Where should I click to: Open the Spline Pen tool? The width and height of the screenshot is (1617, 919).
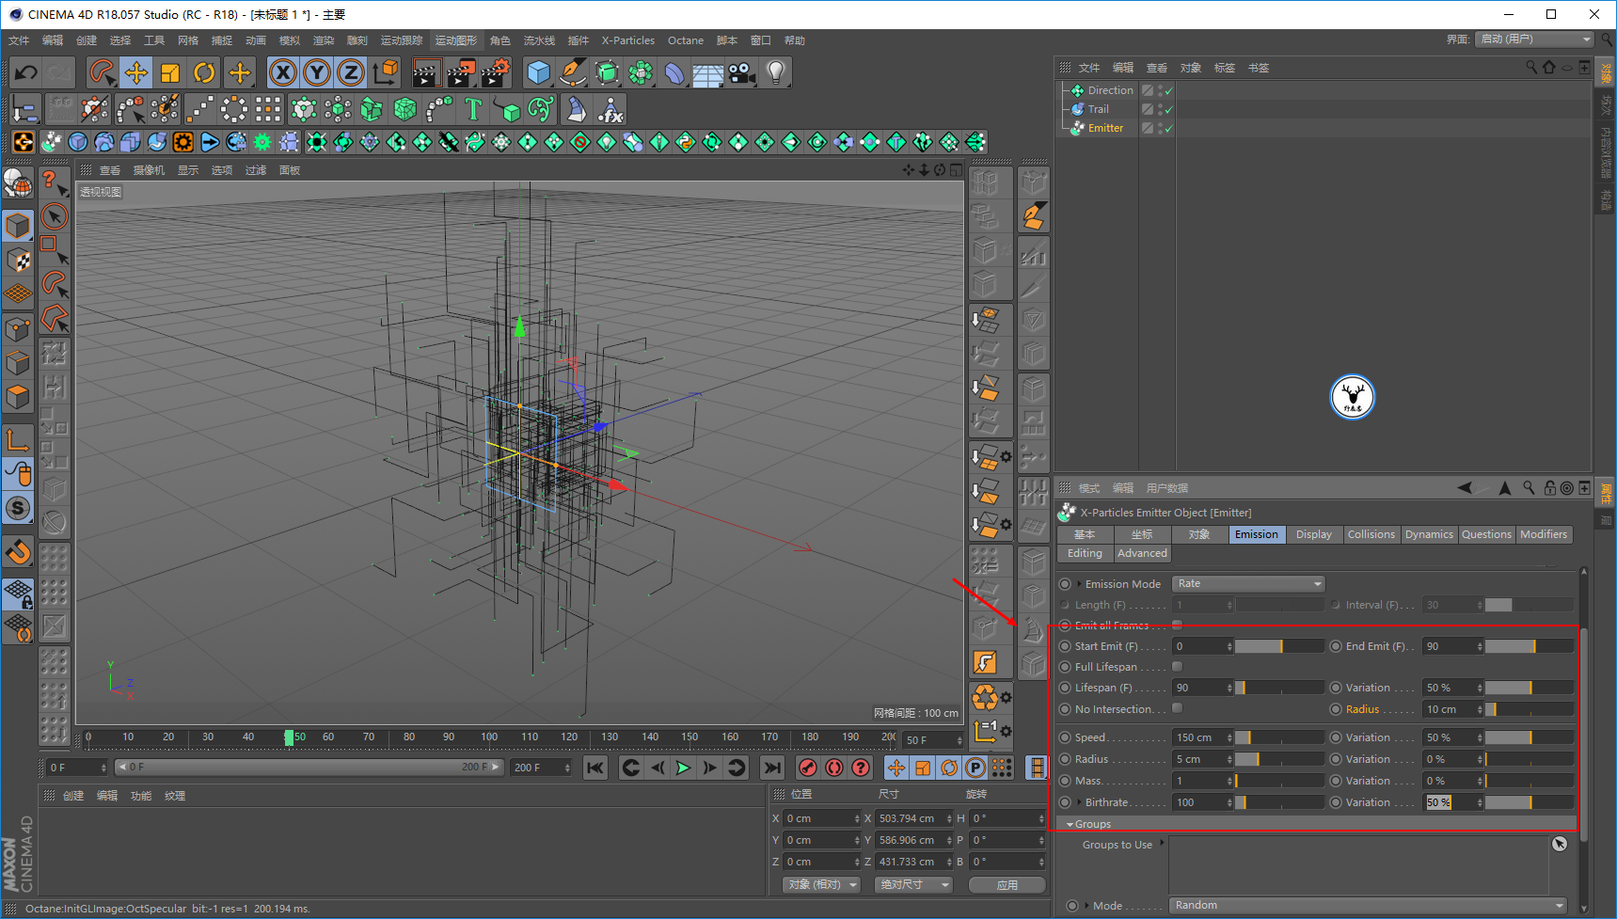click(x=573, y=72)
